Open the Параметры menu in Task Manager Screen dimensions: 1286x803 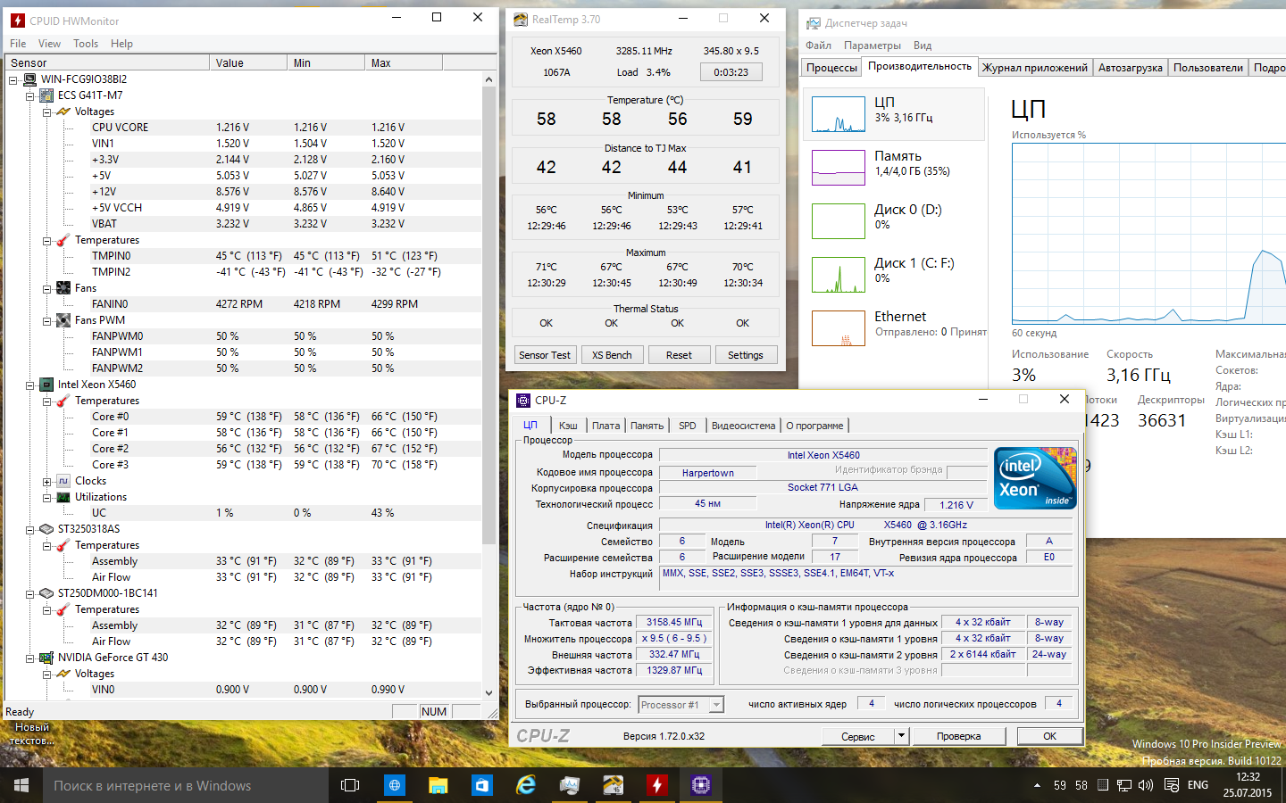pyautogui.click(x=873, y=46)
